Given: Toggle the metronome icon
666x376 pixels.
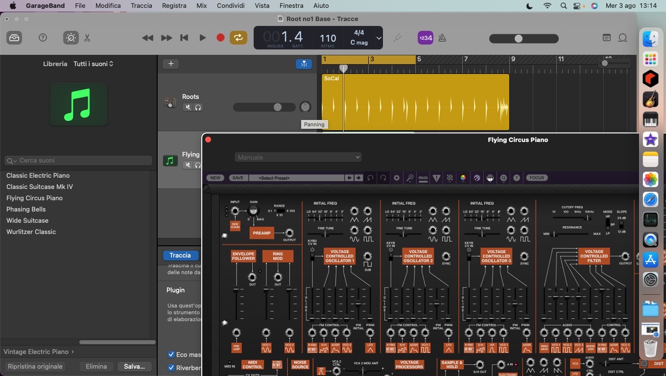Looking at the screenshot, I should (x=442, y=38).
